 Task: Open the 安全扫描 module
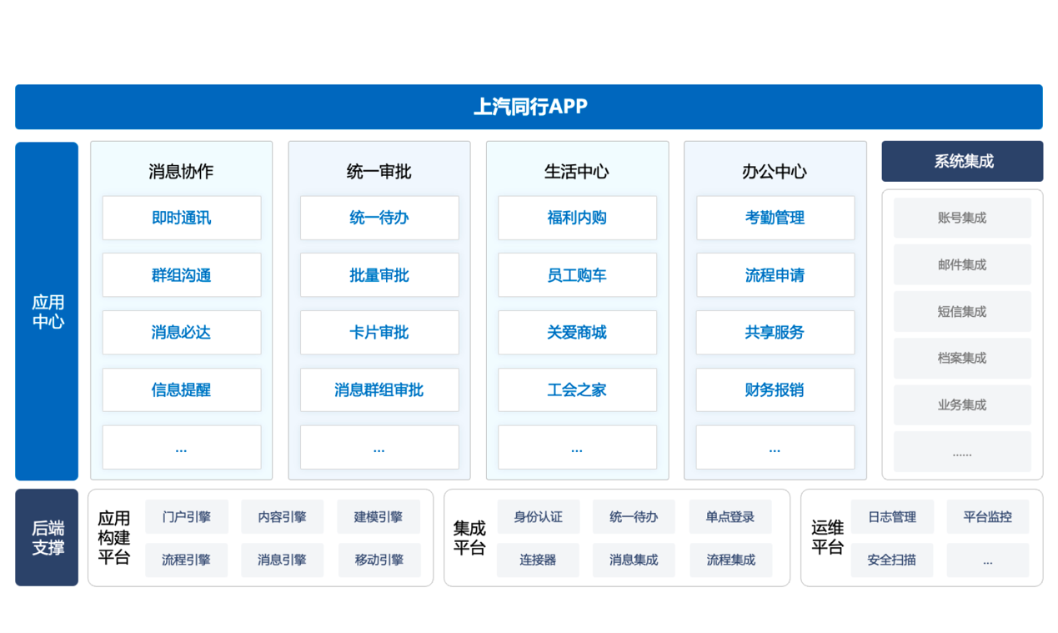pyautogui.click(x=892, y=560)
